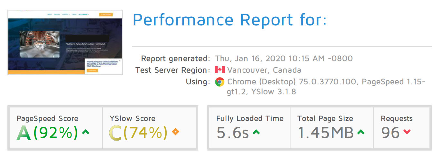Click the green arrow next to 1.45MB
This screenshot has height=157, width=443.
(x=361, y=131)
